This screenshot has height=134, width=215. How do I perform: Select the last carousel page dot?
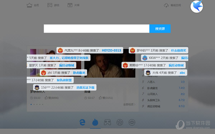tap(43, 104)
